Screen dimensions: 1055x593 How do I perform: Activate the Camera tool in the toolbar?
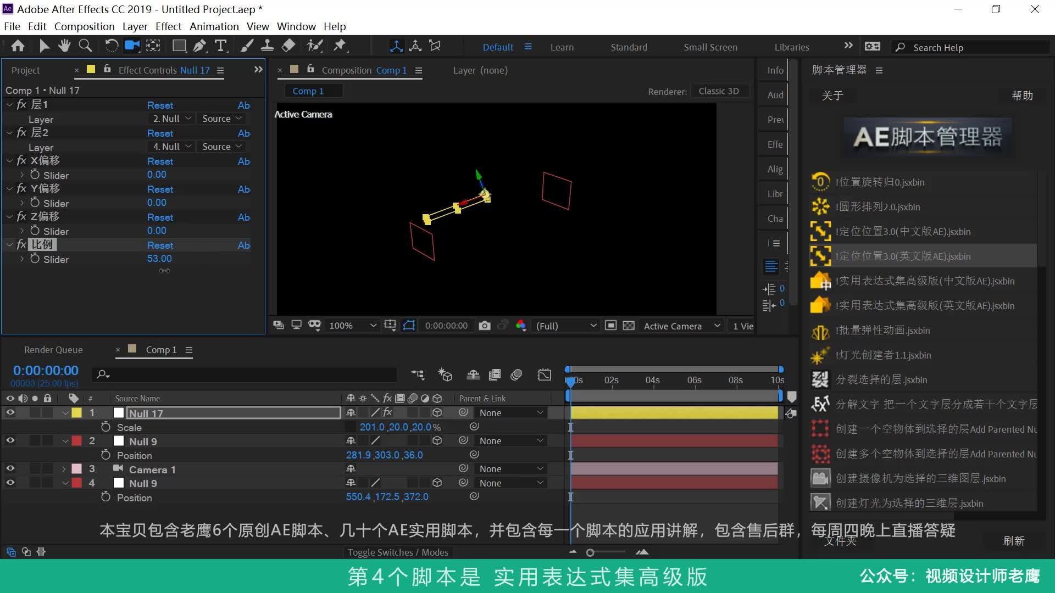point(132,46)
